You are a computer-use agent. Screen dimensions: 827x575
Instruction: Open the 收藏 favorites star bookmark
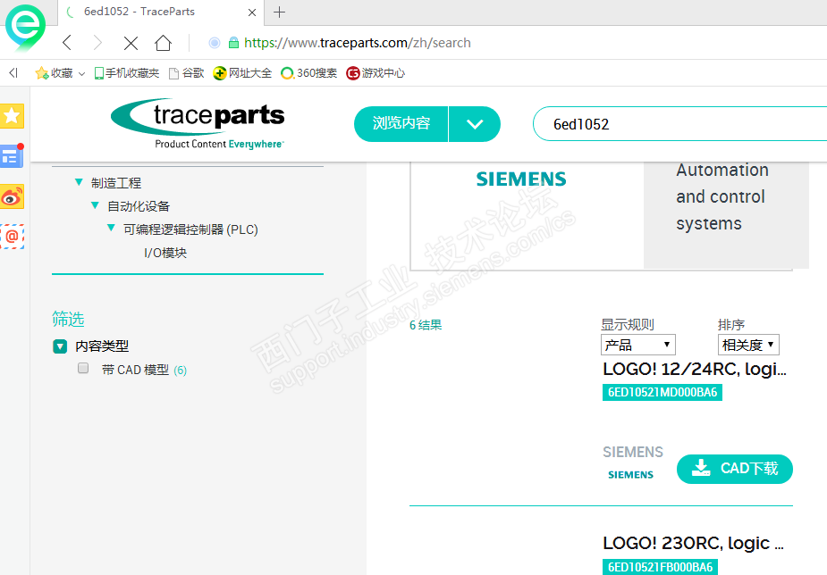point(54,72)
